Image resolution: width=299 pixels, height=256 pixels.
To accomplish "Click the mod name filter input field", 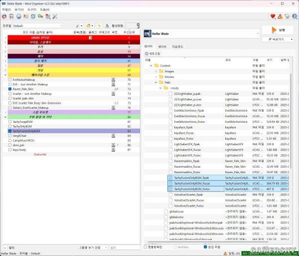I will 125,248.
